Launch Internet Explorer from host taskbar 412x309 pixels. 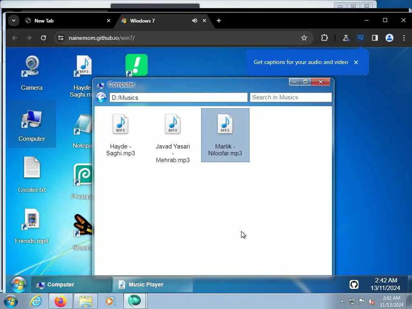(36, 301)
